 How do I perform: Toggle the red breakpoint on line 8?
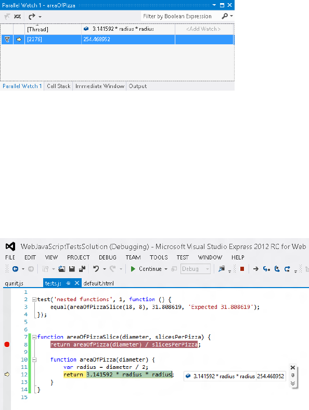tap(7, 344)
